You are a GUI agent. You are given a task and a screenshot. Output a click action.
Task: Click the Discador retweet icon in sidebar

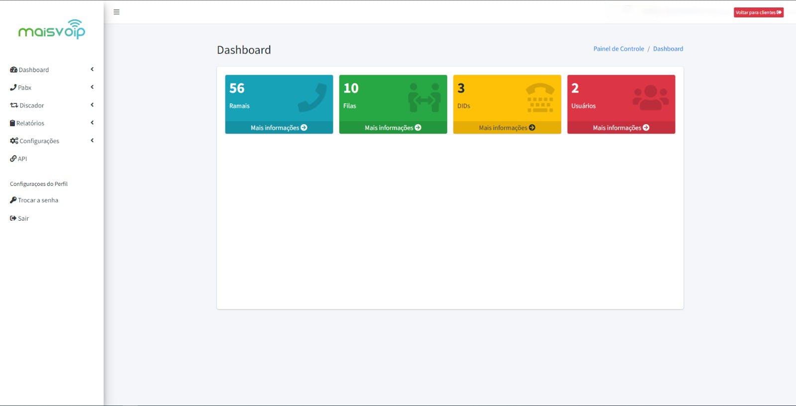pos(14,105)
